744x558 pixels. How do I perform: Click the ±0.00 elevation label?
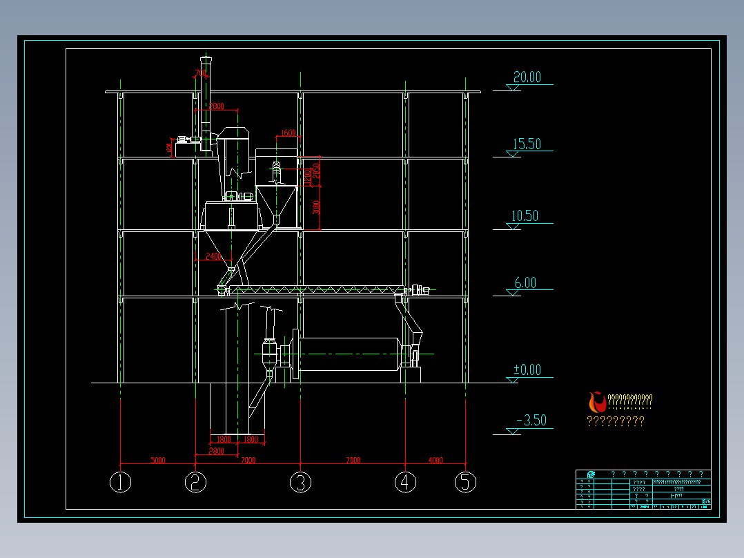pos(527,370)
